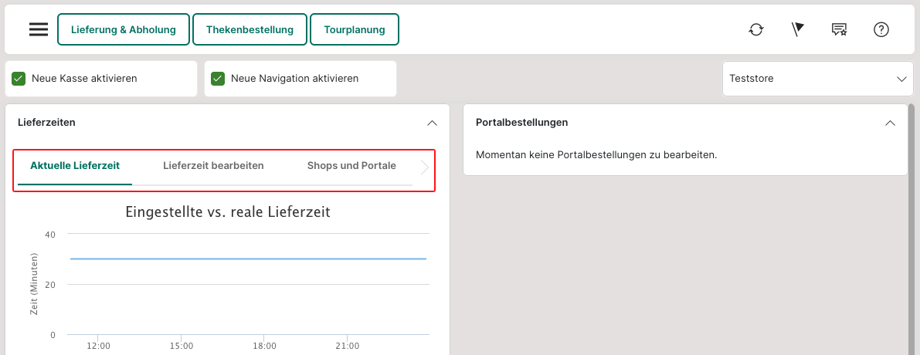Collapse the Portalbestellungen panel

[x=890, y=123]
